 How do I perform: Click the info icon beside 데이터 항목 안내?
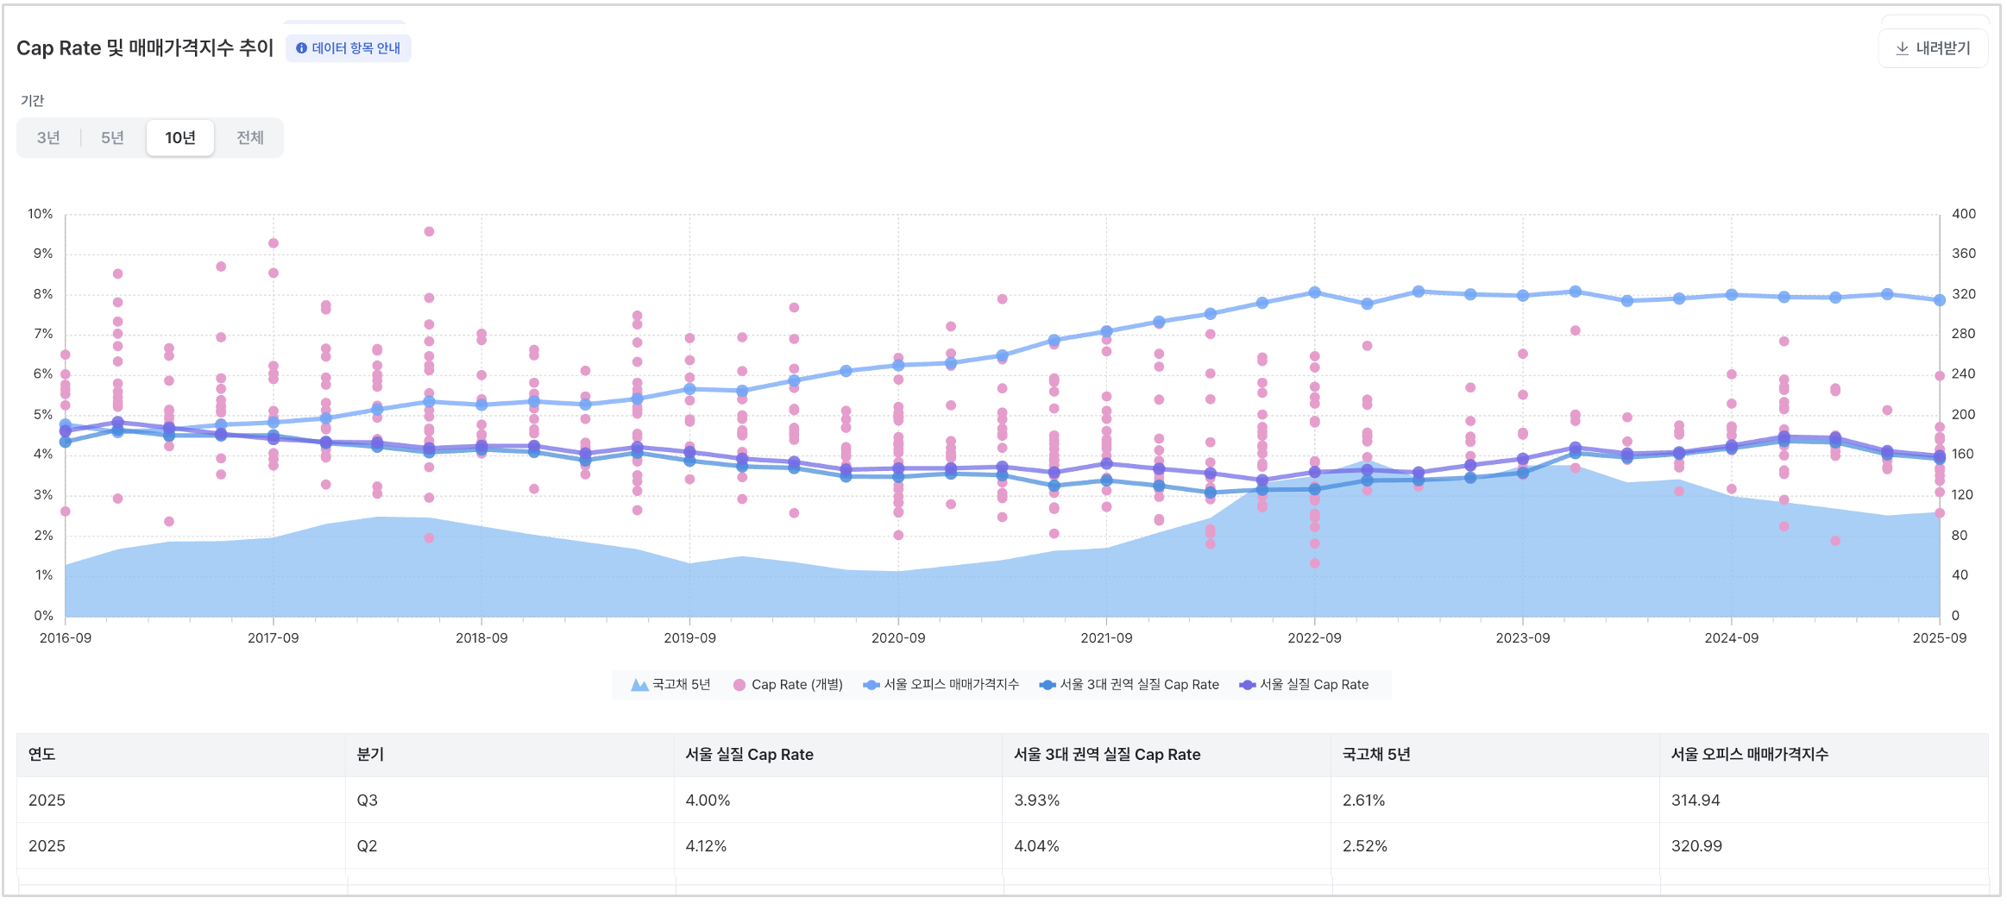tap(301, 48)
